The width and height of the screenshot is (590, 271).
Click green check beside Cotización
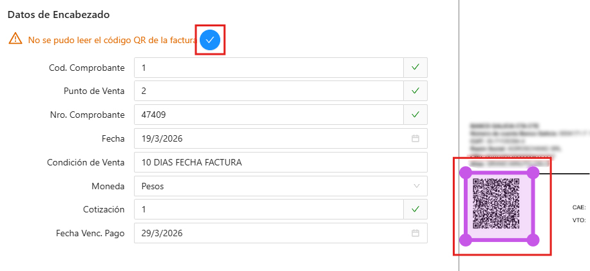[415, 209]
